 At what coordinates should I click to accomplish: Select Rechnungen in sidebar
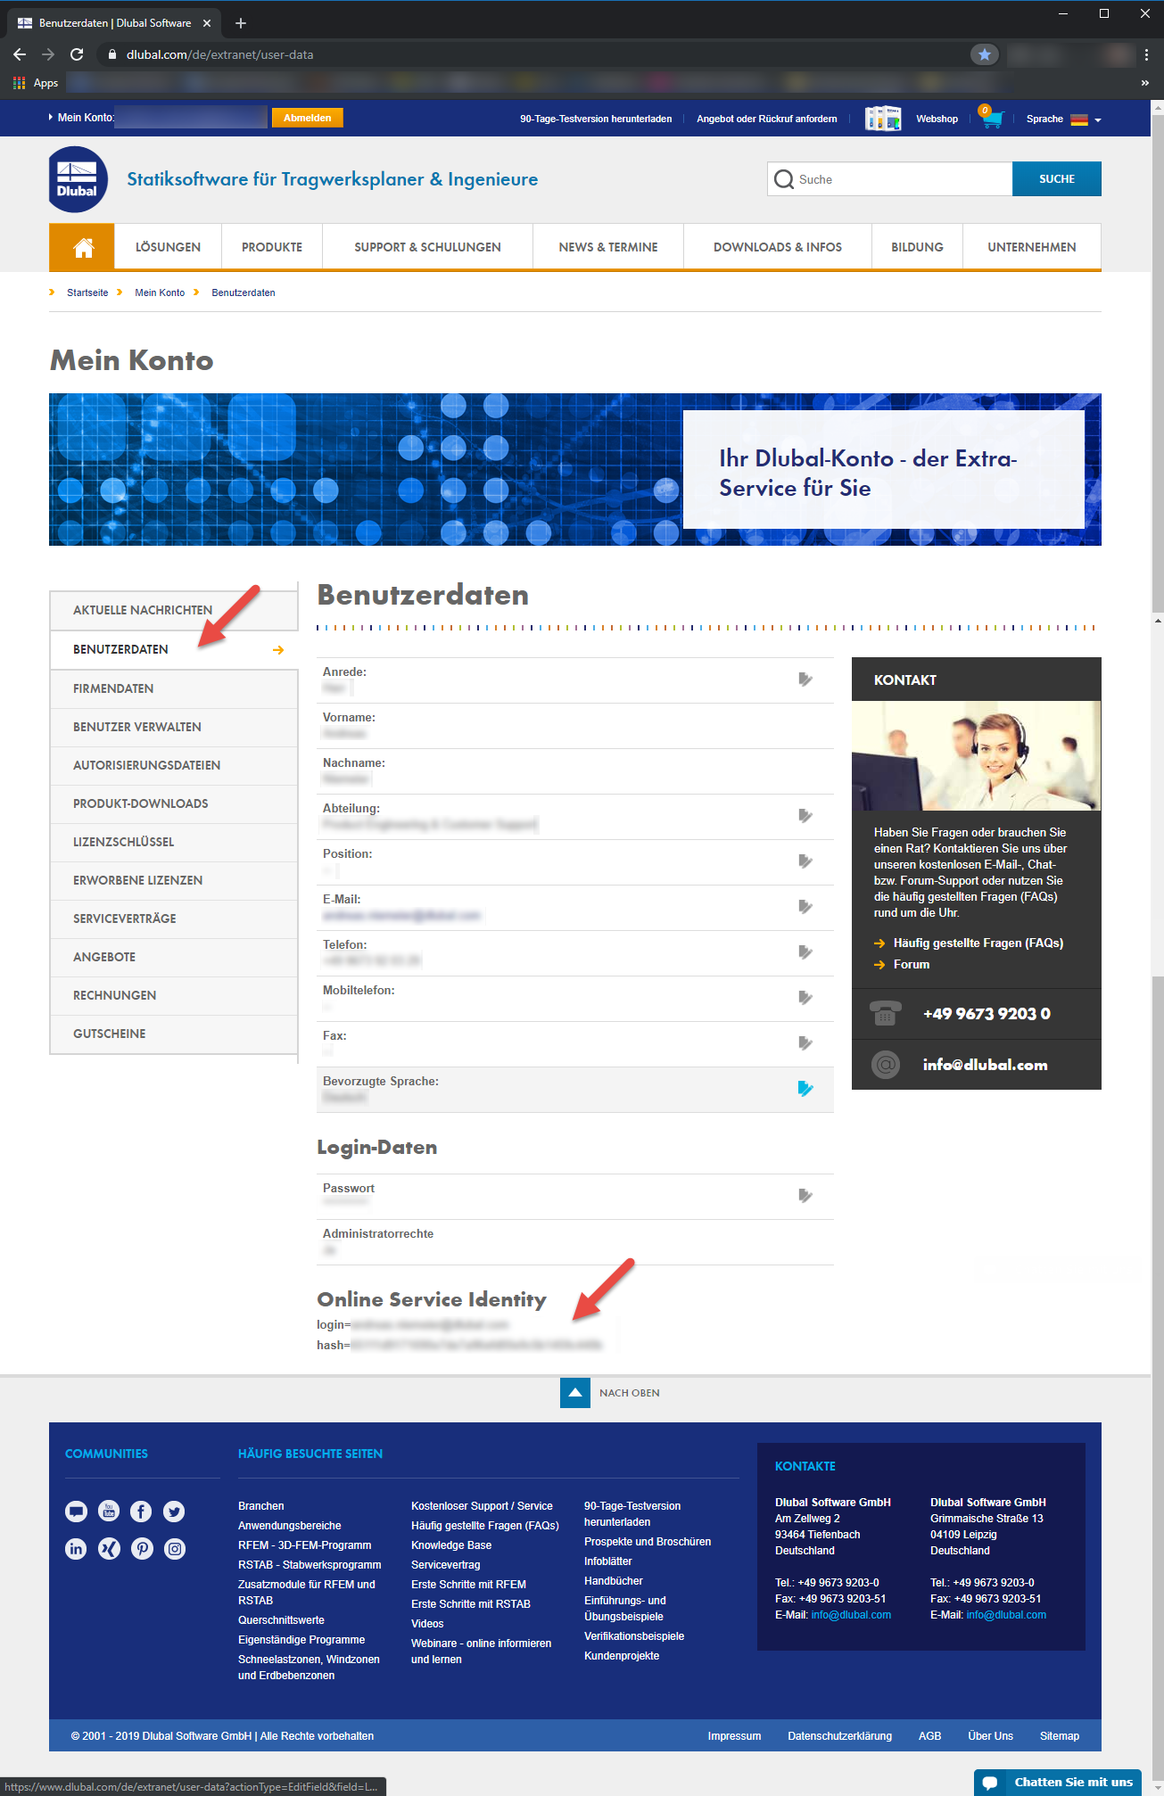(x=173, y=995)
